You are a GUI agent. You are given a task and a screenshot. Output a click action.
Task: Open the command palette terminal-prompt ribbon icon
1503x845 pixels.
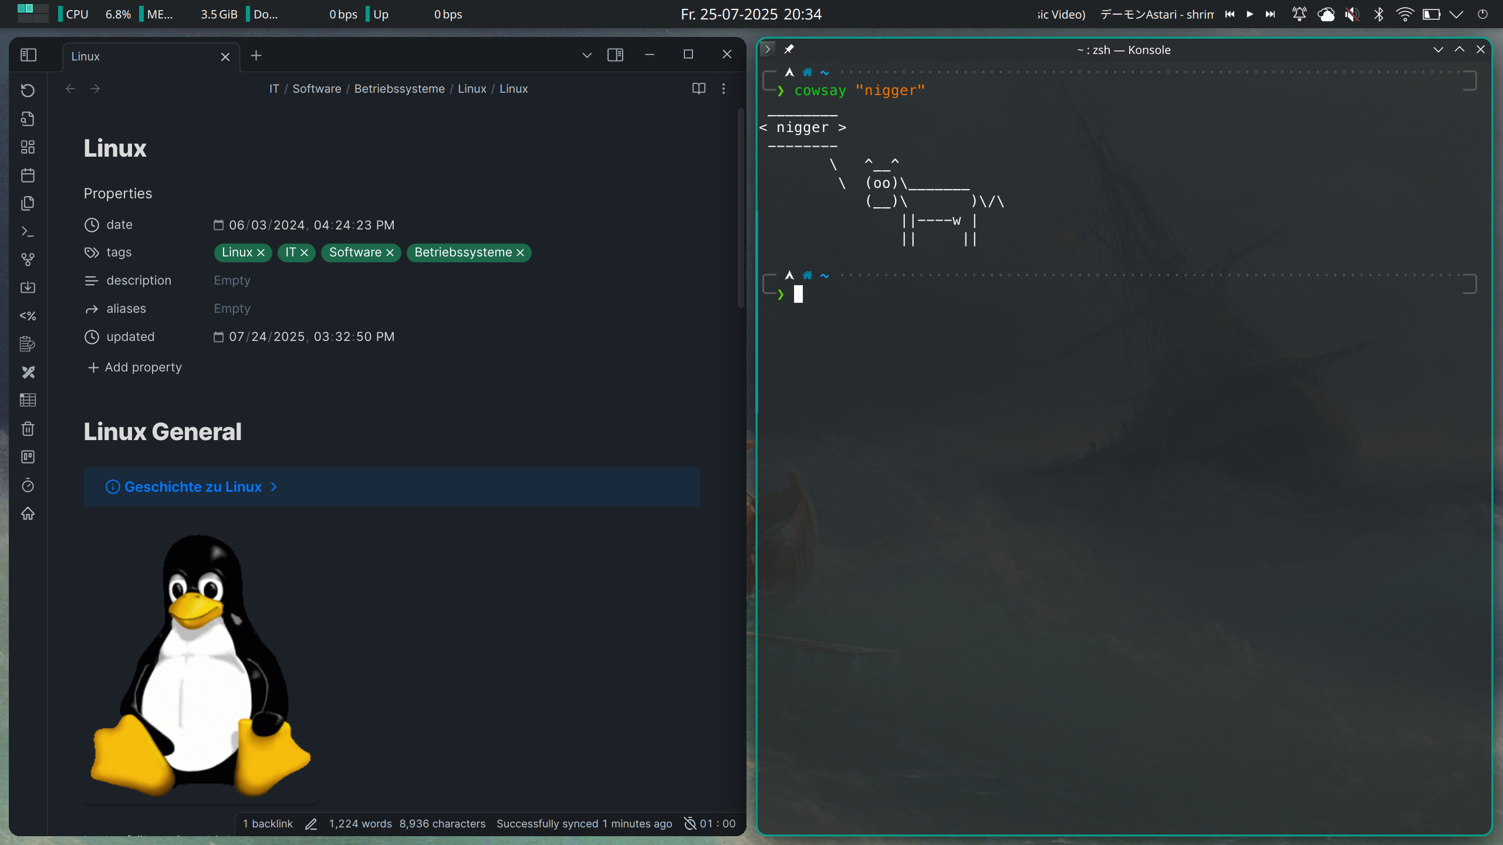click(x=28, y=231)
